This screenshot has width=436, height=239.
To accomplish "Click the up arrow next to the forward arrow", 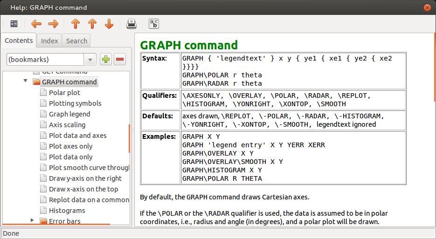I will (76, 24).
